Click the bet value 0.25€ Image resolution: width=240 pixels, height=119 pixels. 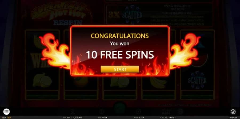point(105,118)
